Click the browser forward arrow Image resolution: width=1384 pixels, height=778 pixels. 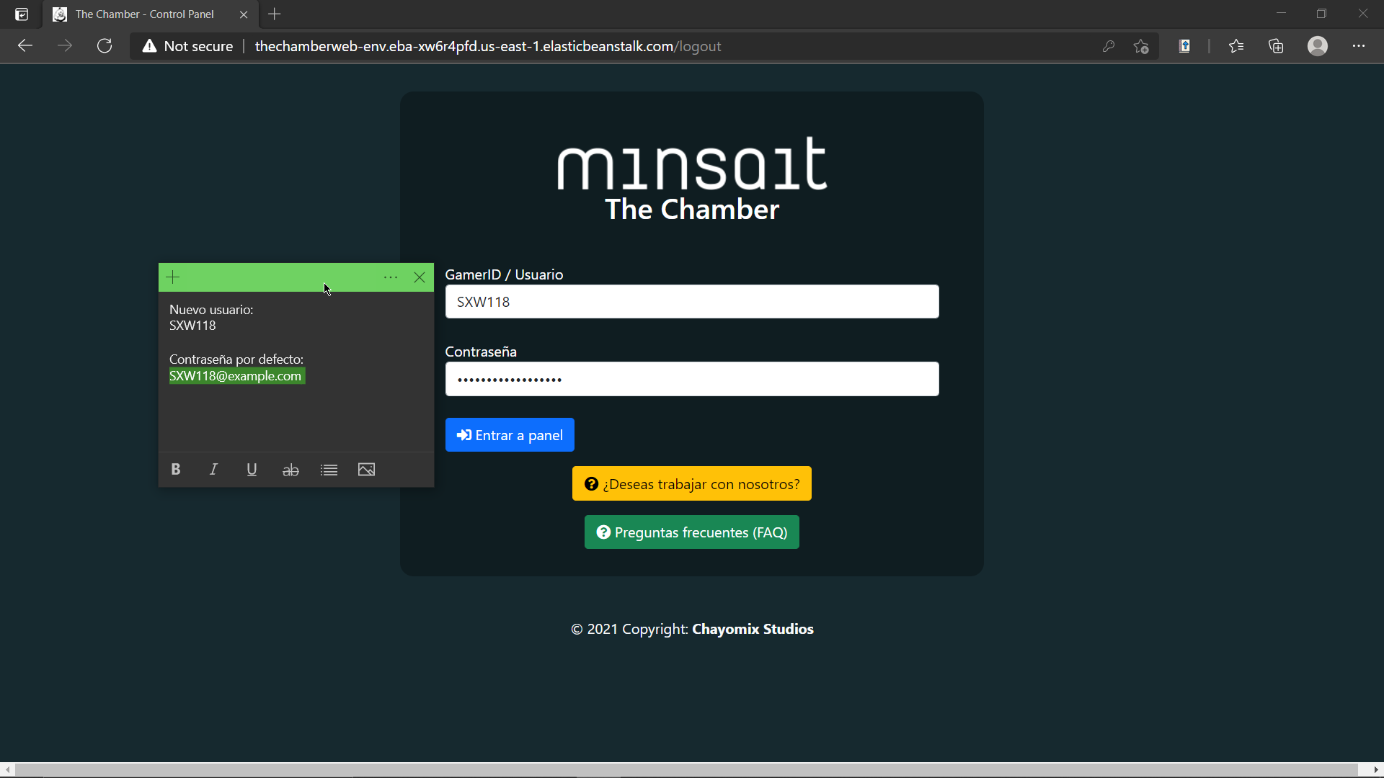click(x=65, y=46)
